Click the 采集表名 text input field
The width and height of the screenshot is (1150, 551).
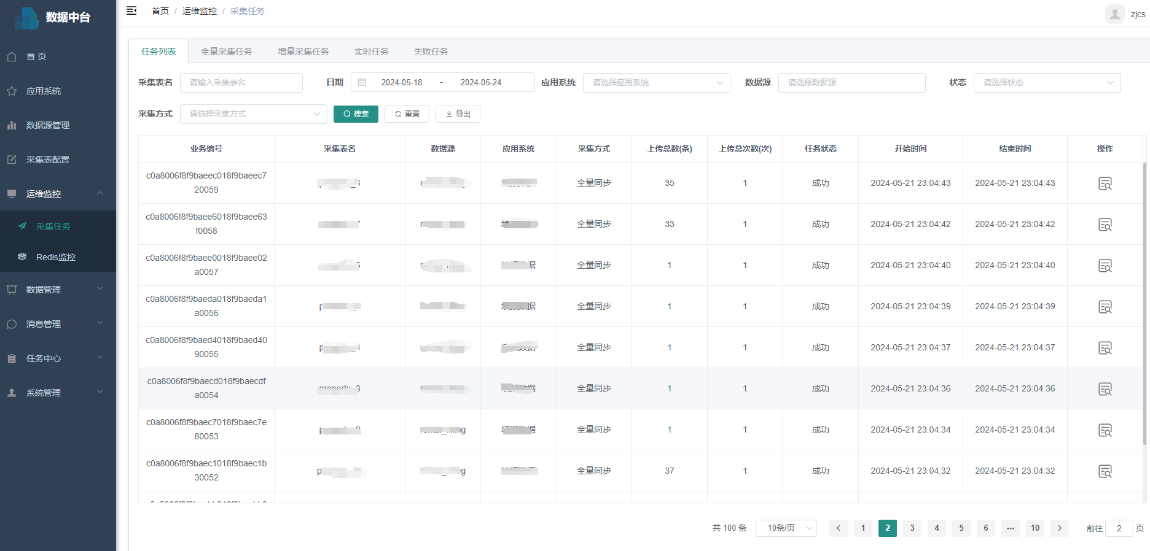click(x=241, y=83)
